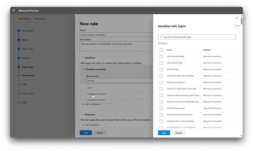Viewport: 253px width, 151px height.
Task: Click the Policy mode step circle
Action: 19,94
